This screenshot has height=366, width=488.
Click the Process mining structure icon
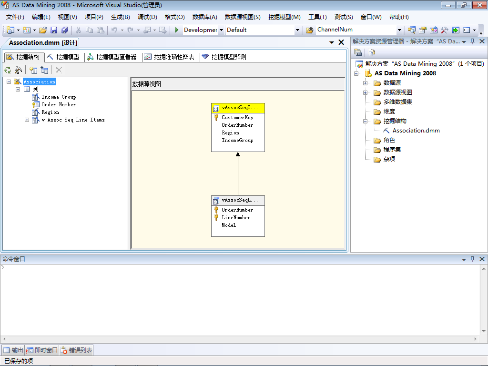pos(8,70)
